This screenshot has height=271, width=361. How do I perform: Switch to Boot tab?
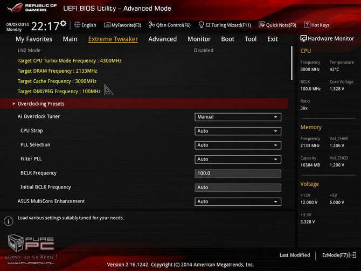[227, 39]
